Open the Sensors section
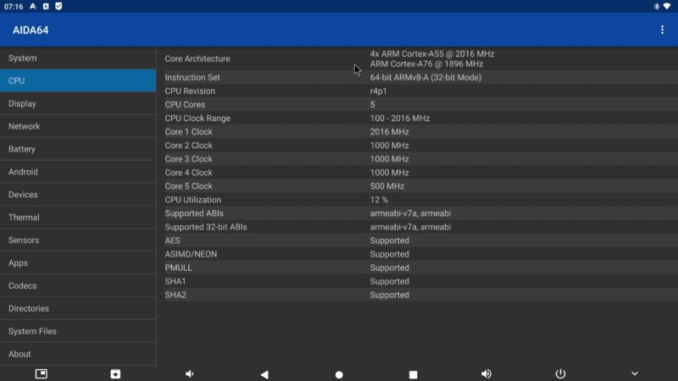The width and height of the screenshot is (678, 381). tap(78, 240)
